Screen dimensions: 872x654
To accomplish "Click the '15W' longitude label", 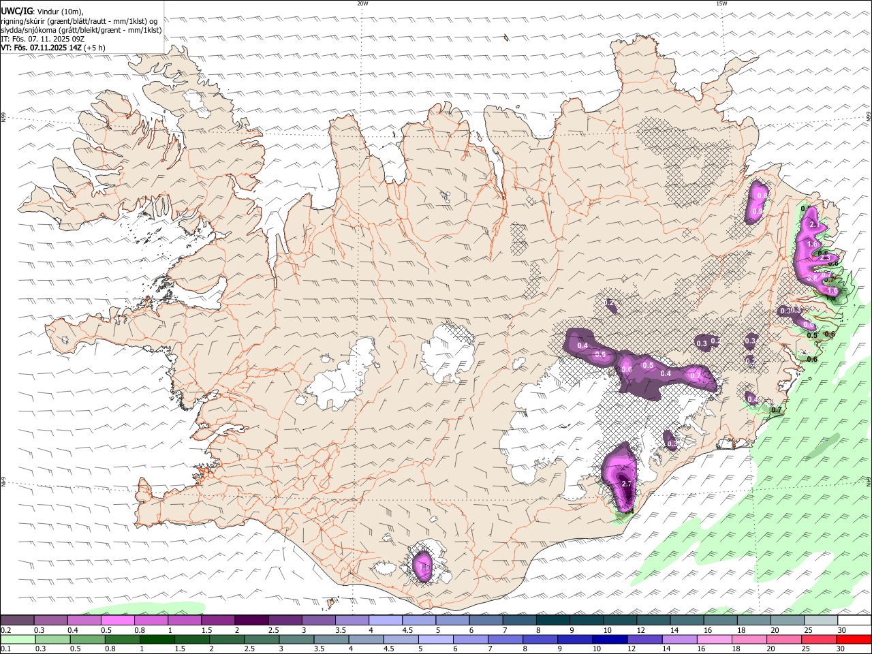I will pyautogui.click(x=721, y=3).
